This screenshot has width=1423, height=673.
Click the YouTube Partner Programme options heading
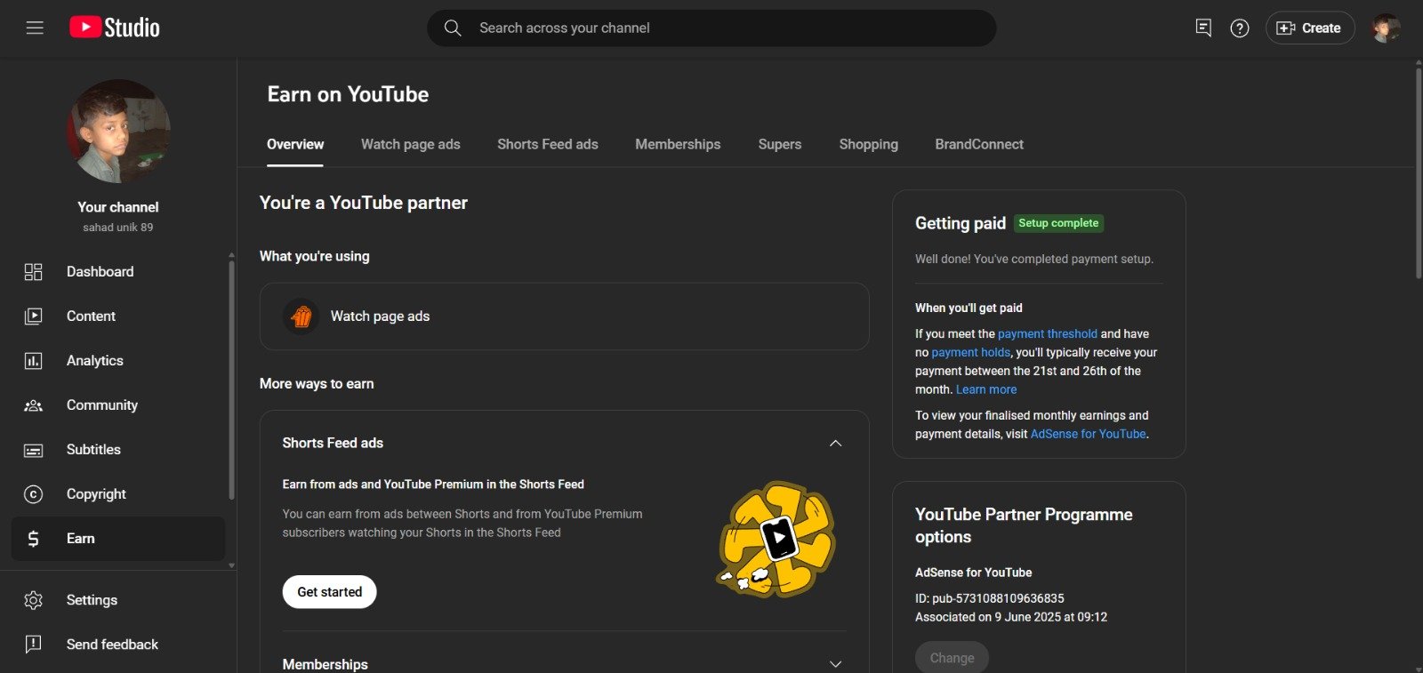1024,525
